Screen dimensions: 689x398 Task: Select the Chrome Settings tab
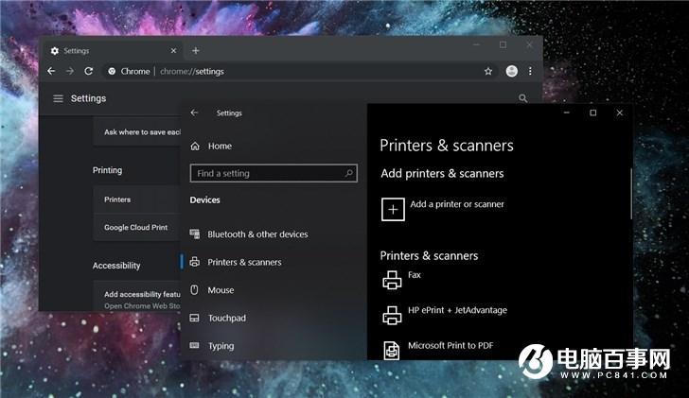tap(115, 51)
